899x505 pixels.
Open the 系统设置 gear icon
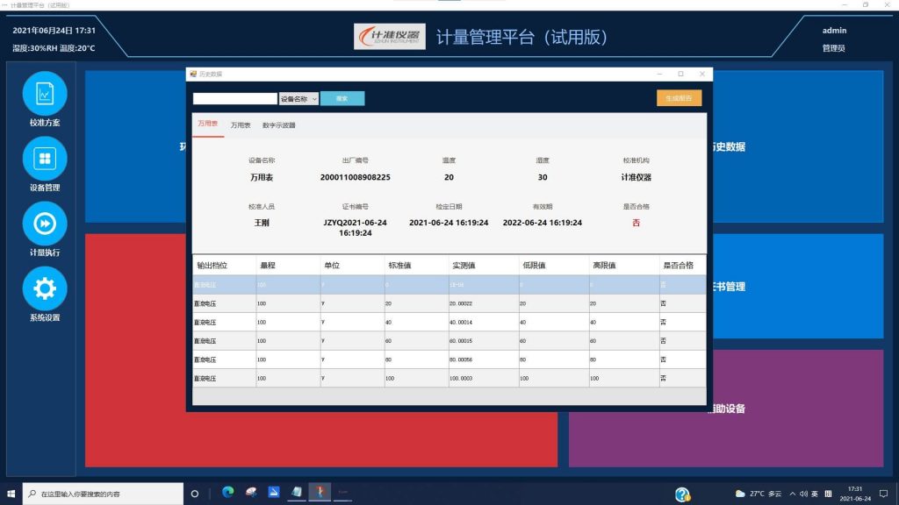coord(45,288)
